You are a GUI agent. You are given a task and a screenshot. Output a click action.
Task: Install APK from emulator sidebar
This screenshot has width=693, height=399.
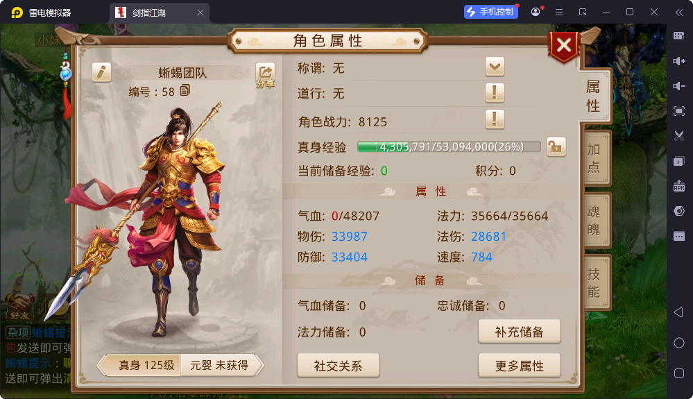click(679, 186)
